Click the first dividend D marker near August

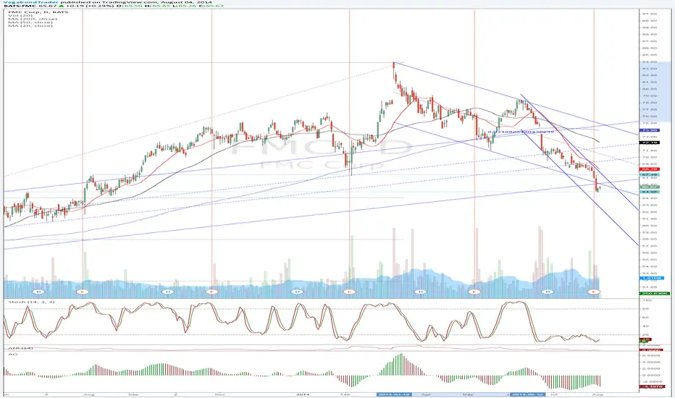[38, 292]
